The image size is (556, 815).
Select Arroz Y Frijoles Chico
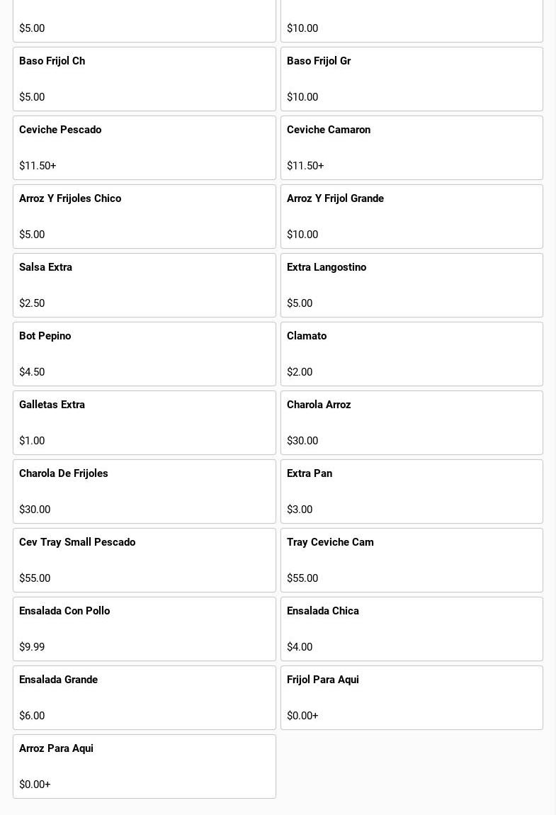[x=144, y=216]
